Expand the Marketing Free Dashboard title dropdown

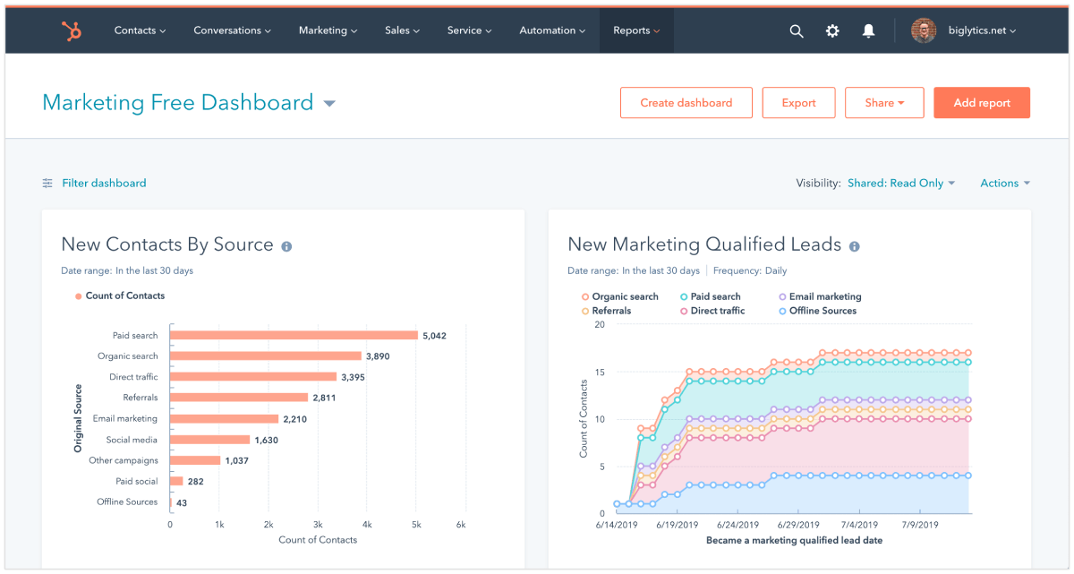pos(329,104)
